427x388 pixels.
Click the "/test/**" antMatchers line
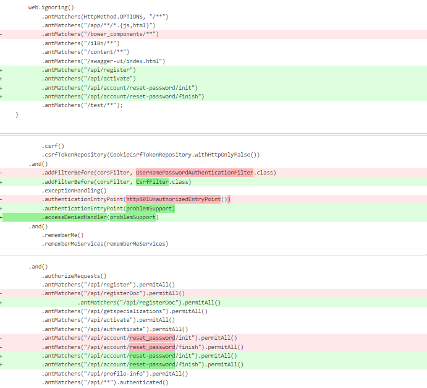point(82,105)
